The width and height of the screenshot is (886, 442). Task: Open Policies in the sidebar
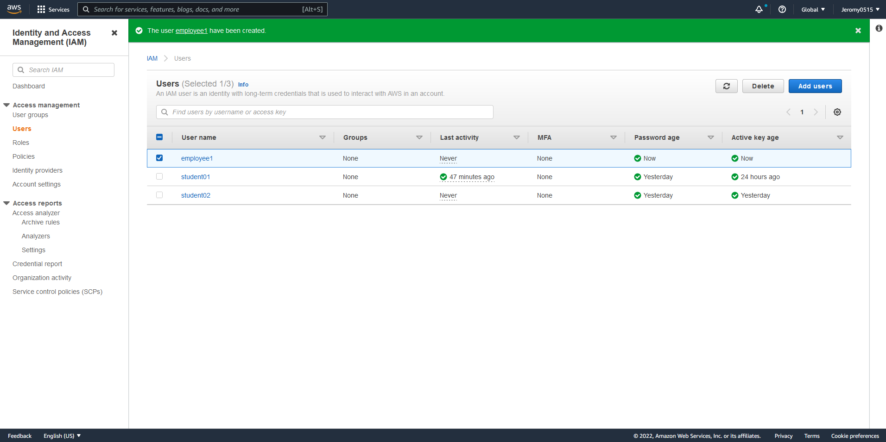tap(24, 156)
